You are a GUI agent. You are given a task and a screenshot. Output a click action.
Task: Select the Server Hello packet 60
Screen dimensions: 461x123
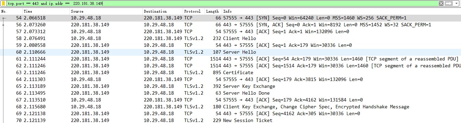230,52
